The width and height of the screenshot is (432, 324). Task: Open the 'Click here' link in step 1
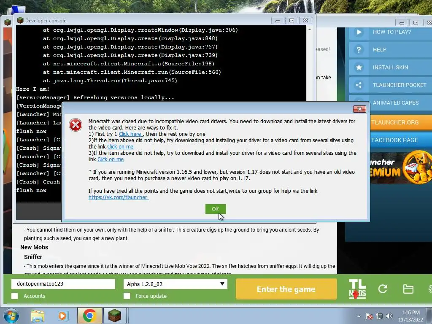130,134
